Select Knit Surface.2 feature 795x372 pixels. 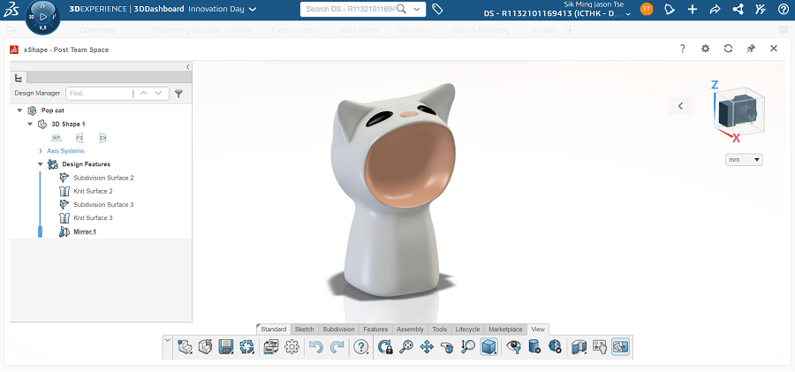pos(93,191)
